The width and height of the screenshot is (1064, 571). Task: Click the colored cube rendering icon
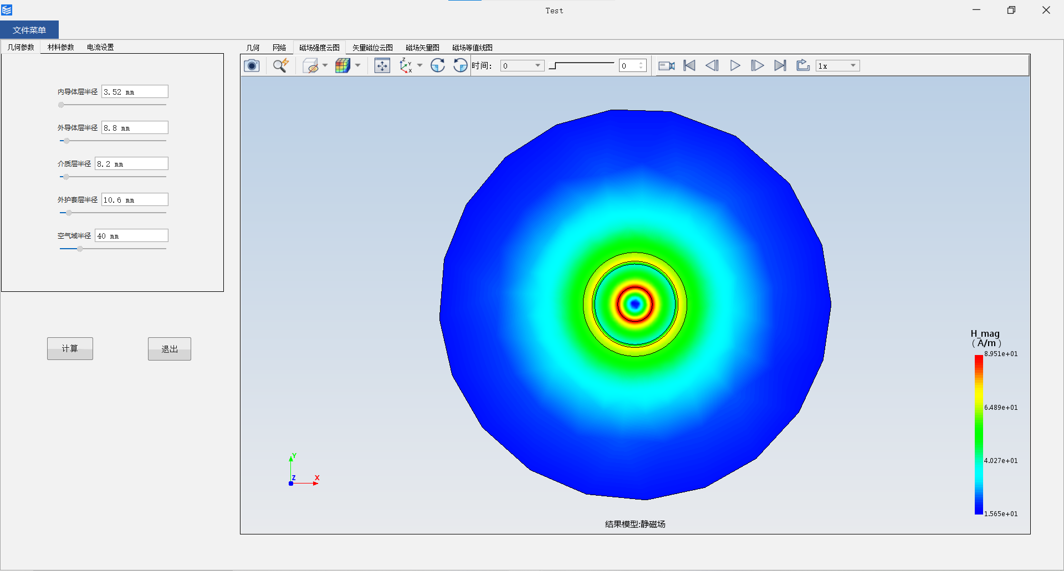click(x=343, y=66)
